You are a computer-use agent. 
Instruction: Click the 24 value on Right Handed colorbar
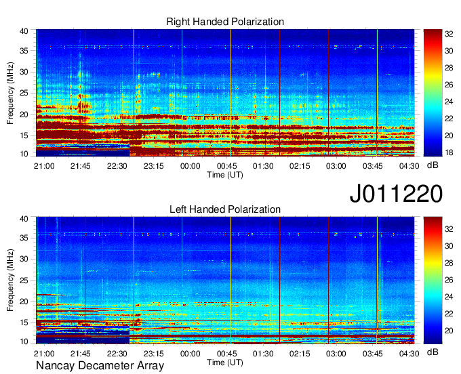coord(449,102)
